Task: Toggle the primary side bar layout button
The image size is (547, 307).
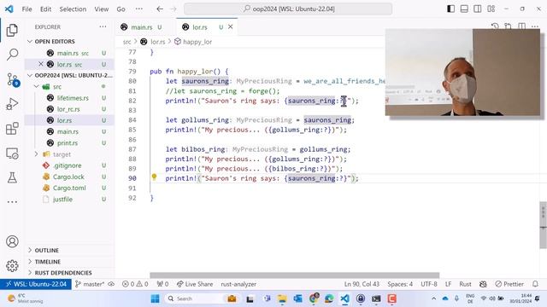Action: coord(450,9)
